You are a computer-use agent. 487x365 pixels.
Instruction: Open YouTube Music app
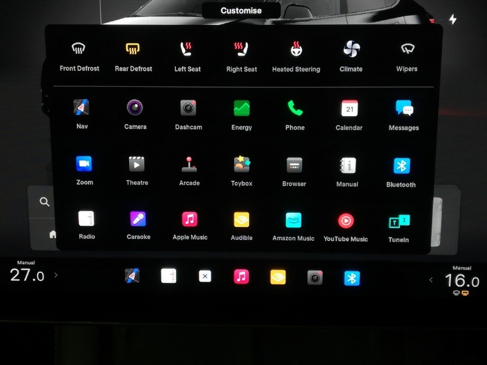[346, 220]
